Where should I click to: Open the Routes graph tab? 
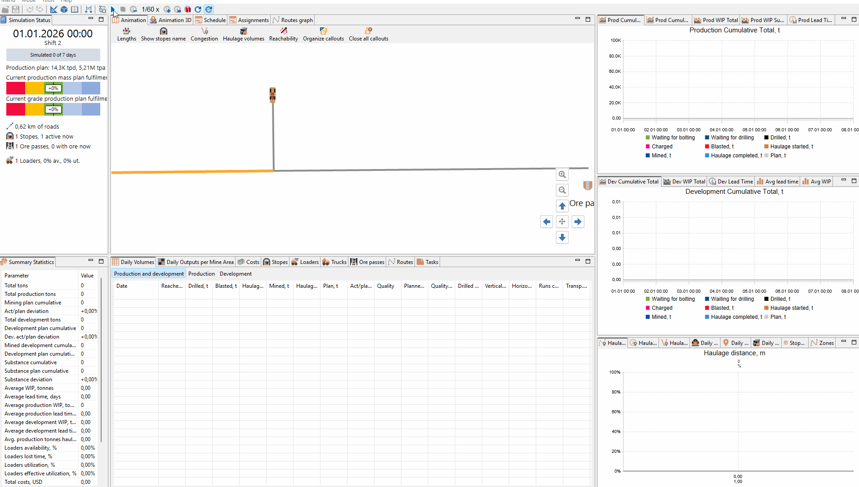(x=293, y=20)
